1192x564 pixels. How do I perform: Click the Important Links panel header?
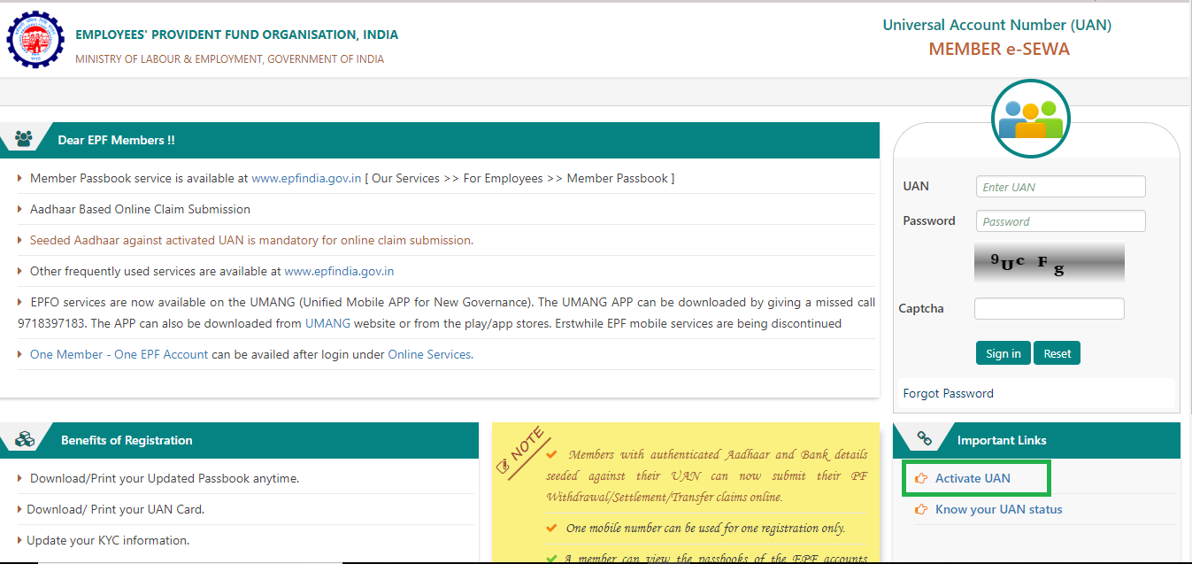(1036, 440)
